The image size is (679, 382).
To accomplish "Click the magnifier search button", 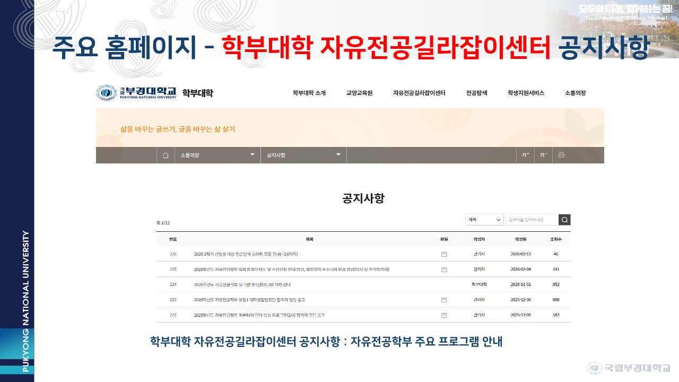I will click(x=564, y=220).
